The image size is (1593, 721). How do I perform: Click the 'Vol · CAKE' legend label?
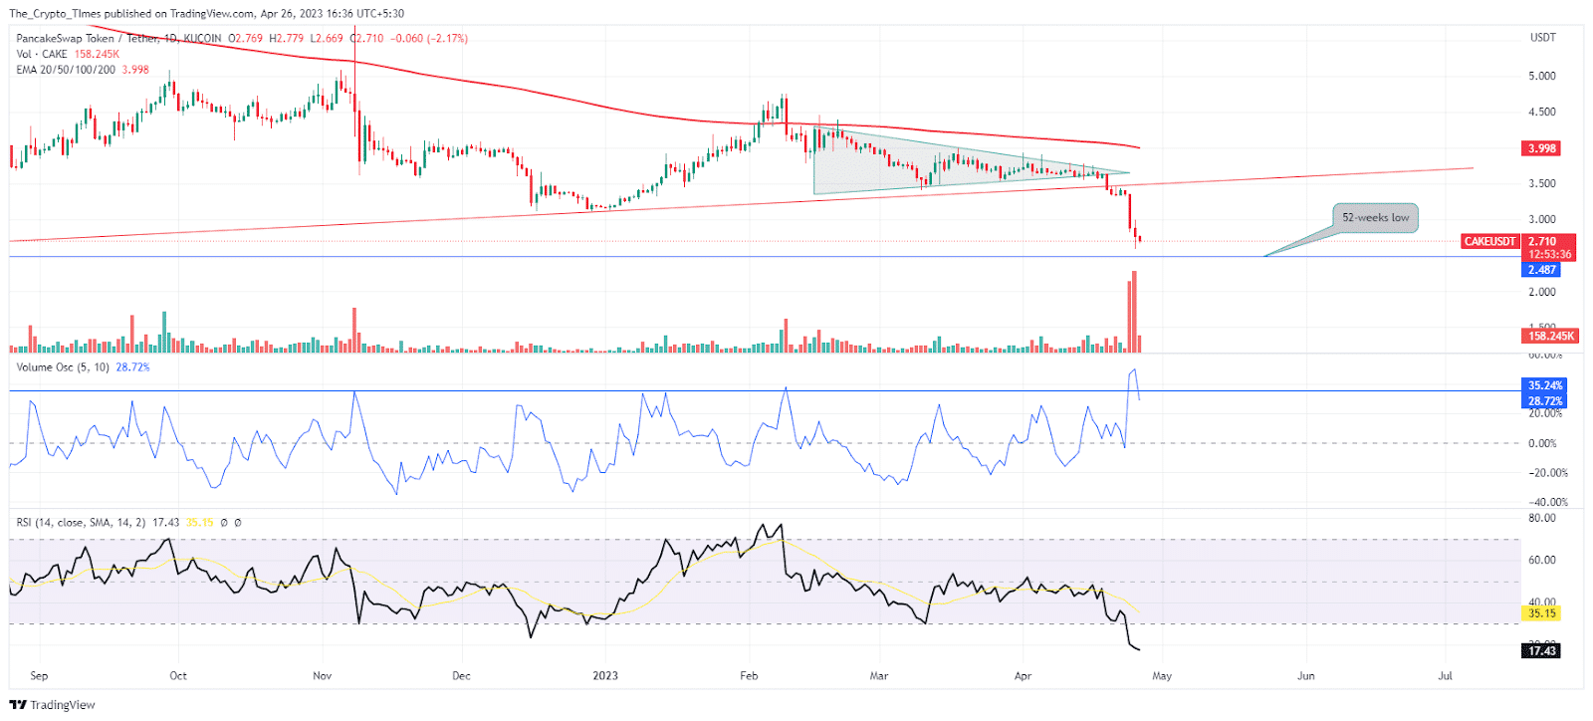[42, 54]
